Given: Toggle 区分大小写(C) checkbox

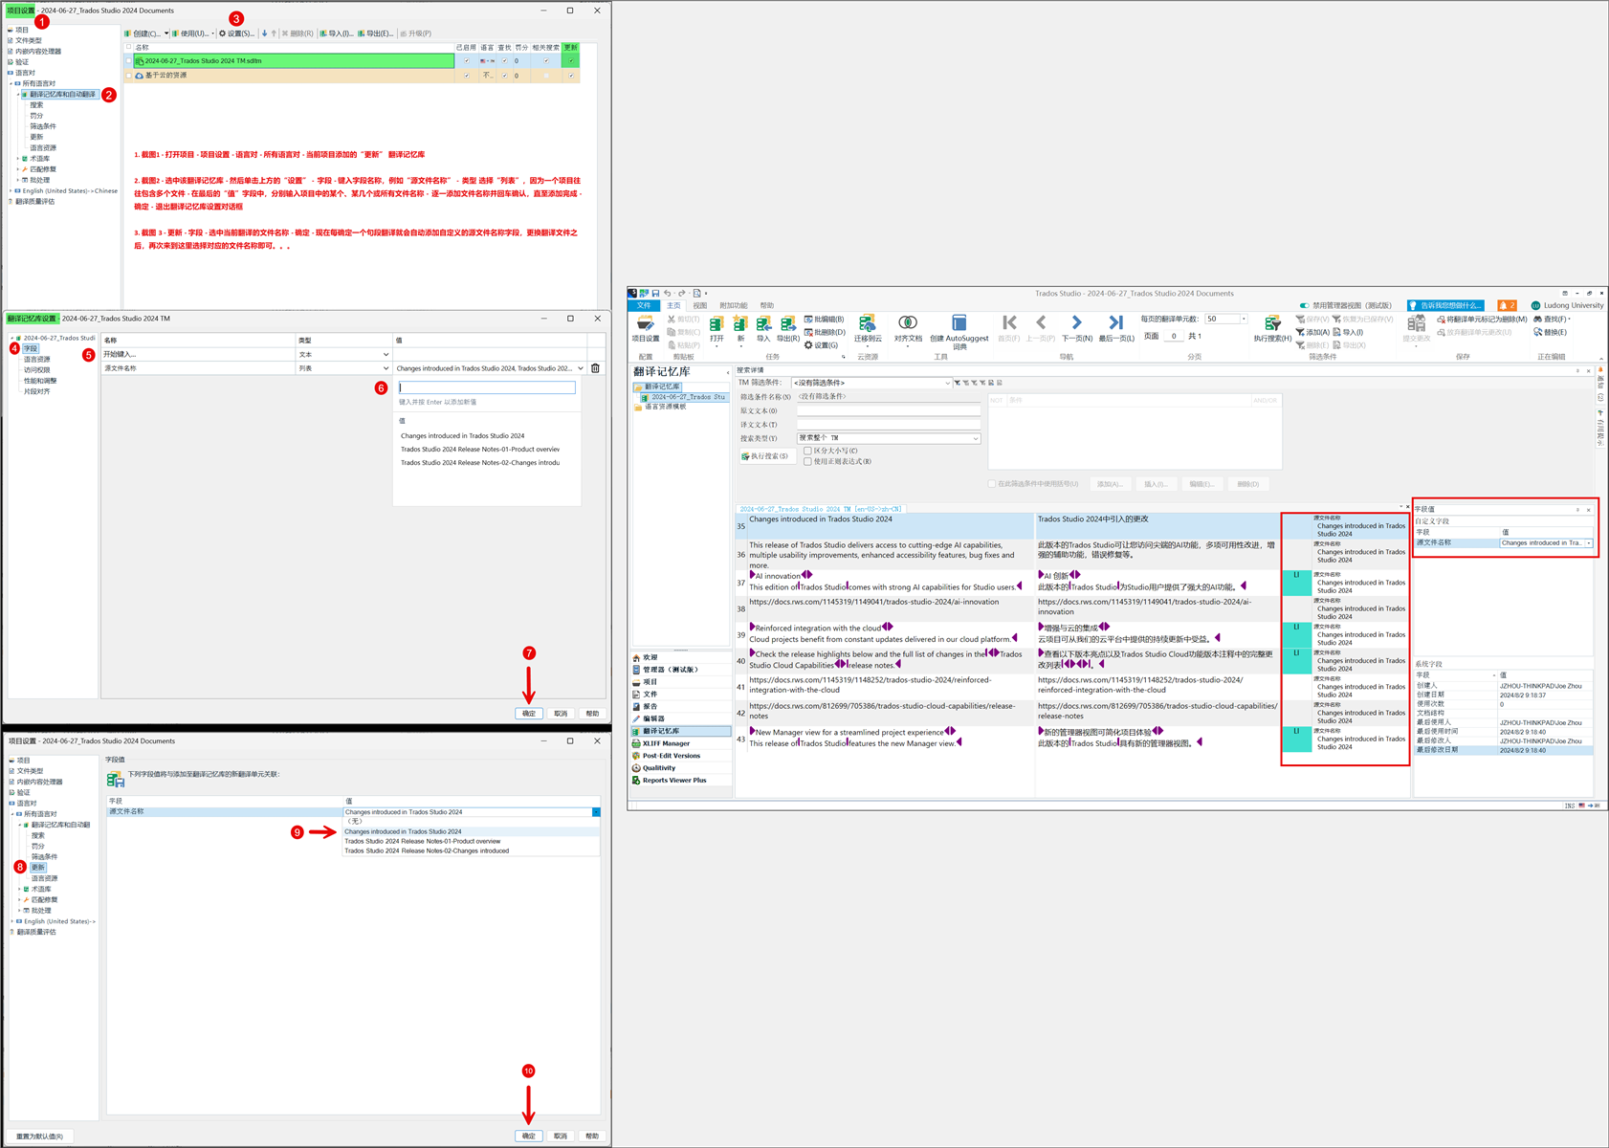Looking at the screenshot, I should 808,451.
